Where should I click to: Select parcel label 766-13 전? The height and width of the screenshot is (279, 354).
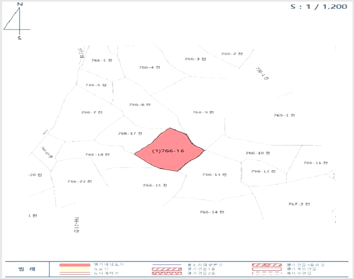pyautogui.click(x=214, y=175)
